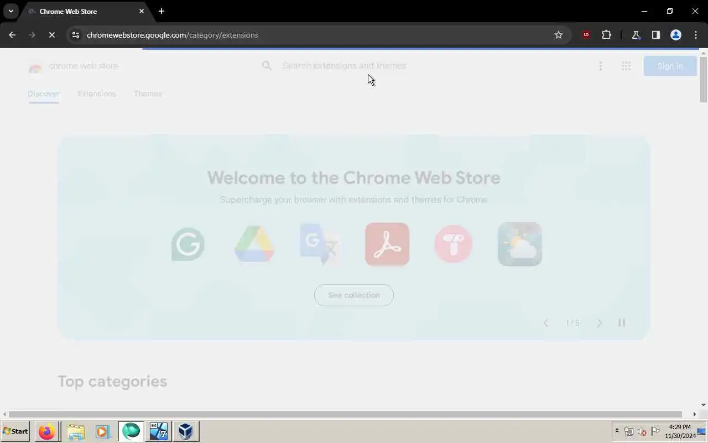Click the taskbar clock
The height and width of the screenshot is (443, 708).
click(x=680, y=431)
